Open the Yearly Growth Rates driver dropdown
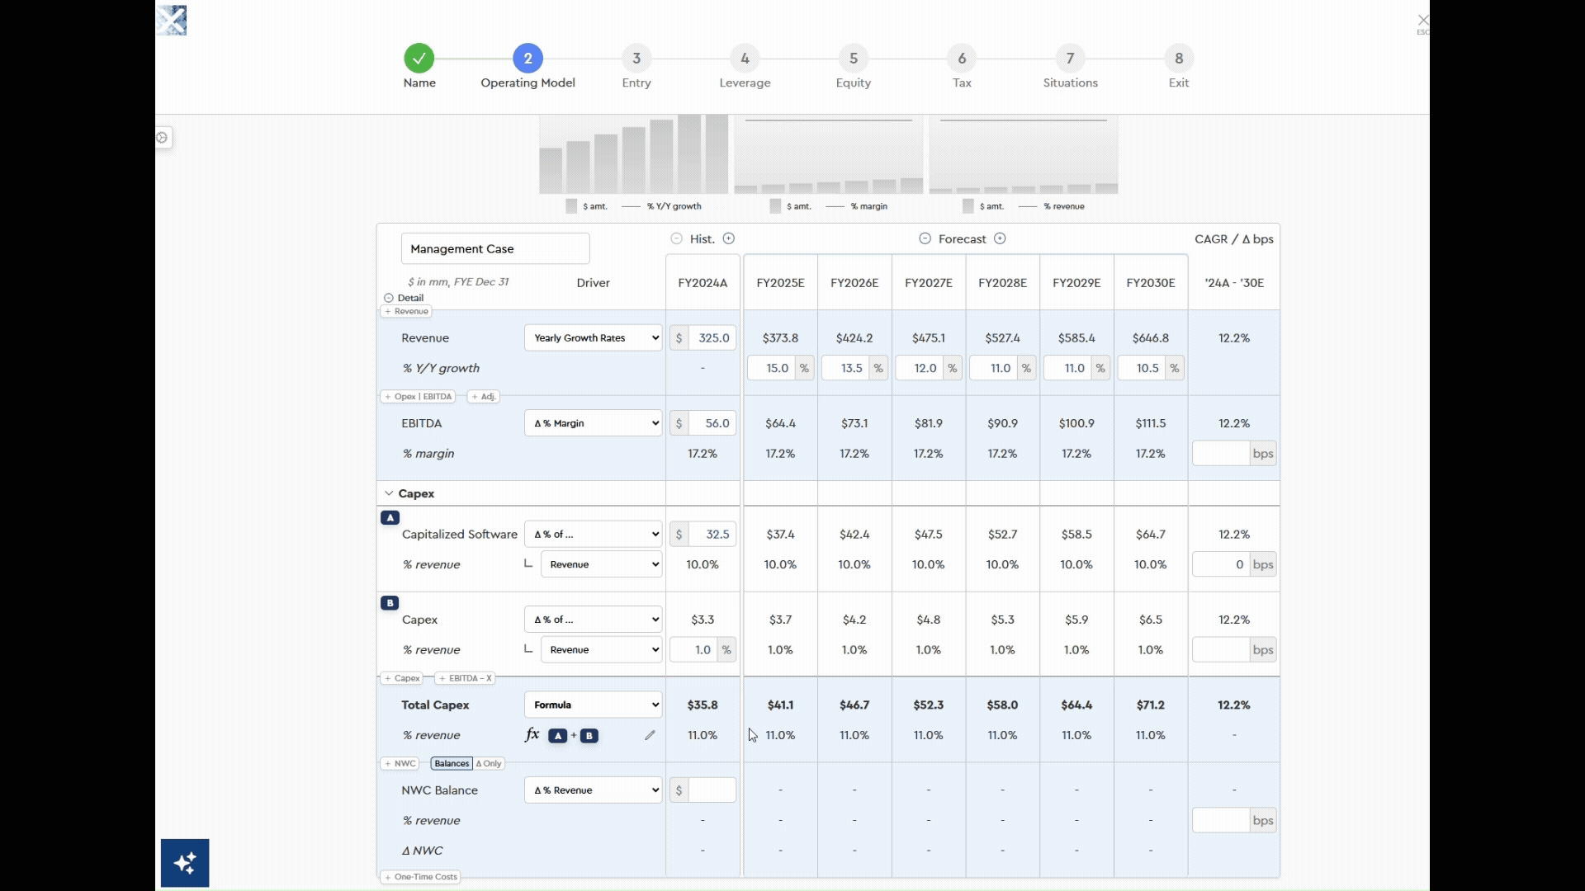Screen dimensions: 1585x891 (x=593, y=337)
